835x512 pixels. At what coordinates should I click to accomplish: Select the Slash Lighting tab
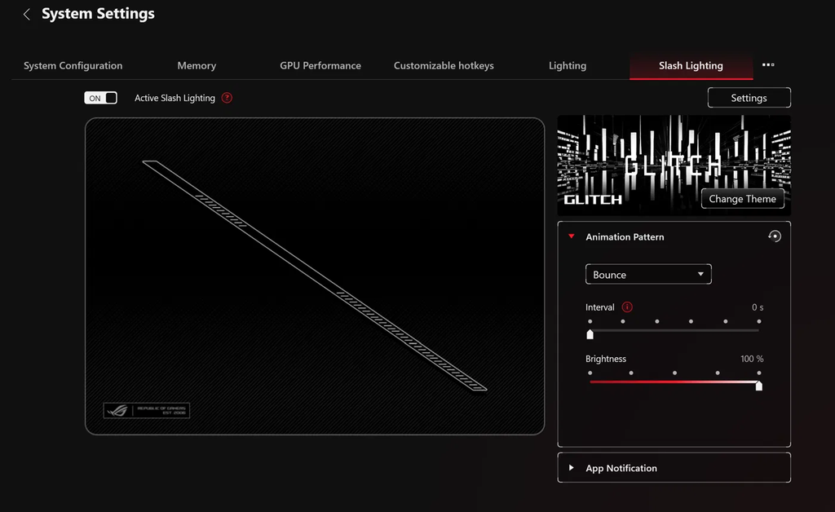coord(691,65)
